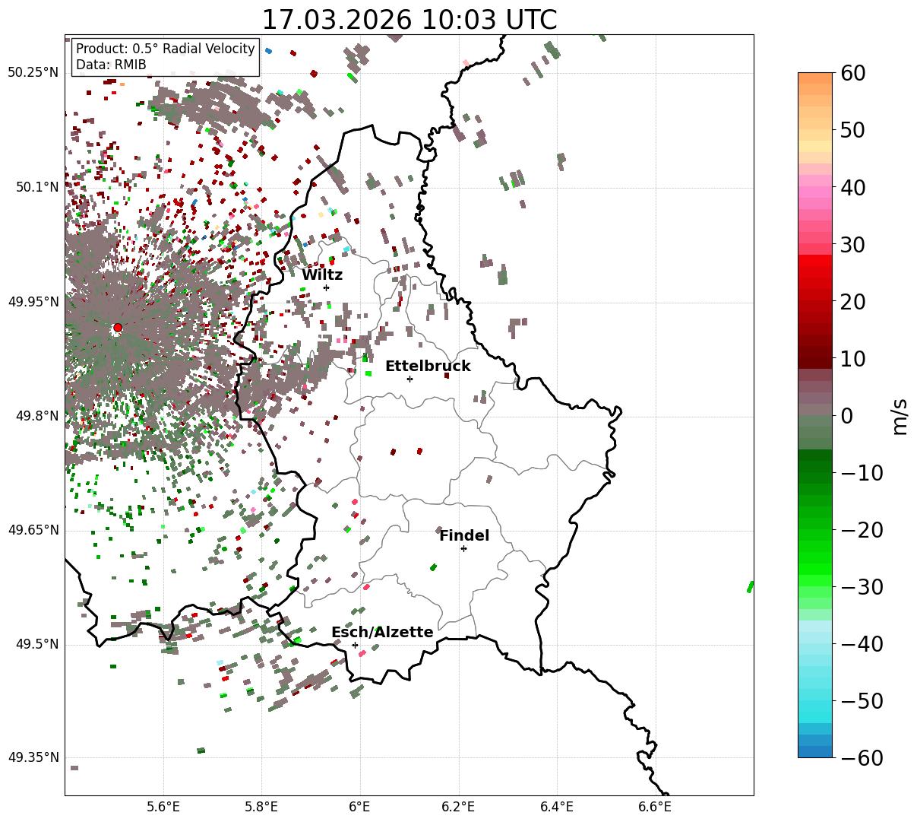This screenshot has width=917, height=822.
Task: Click the 6.2°E longitude tick label
Action: [x=458, y=806]
